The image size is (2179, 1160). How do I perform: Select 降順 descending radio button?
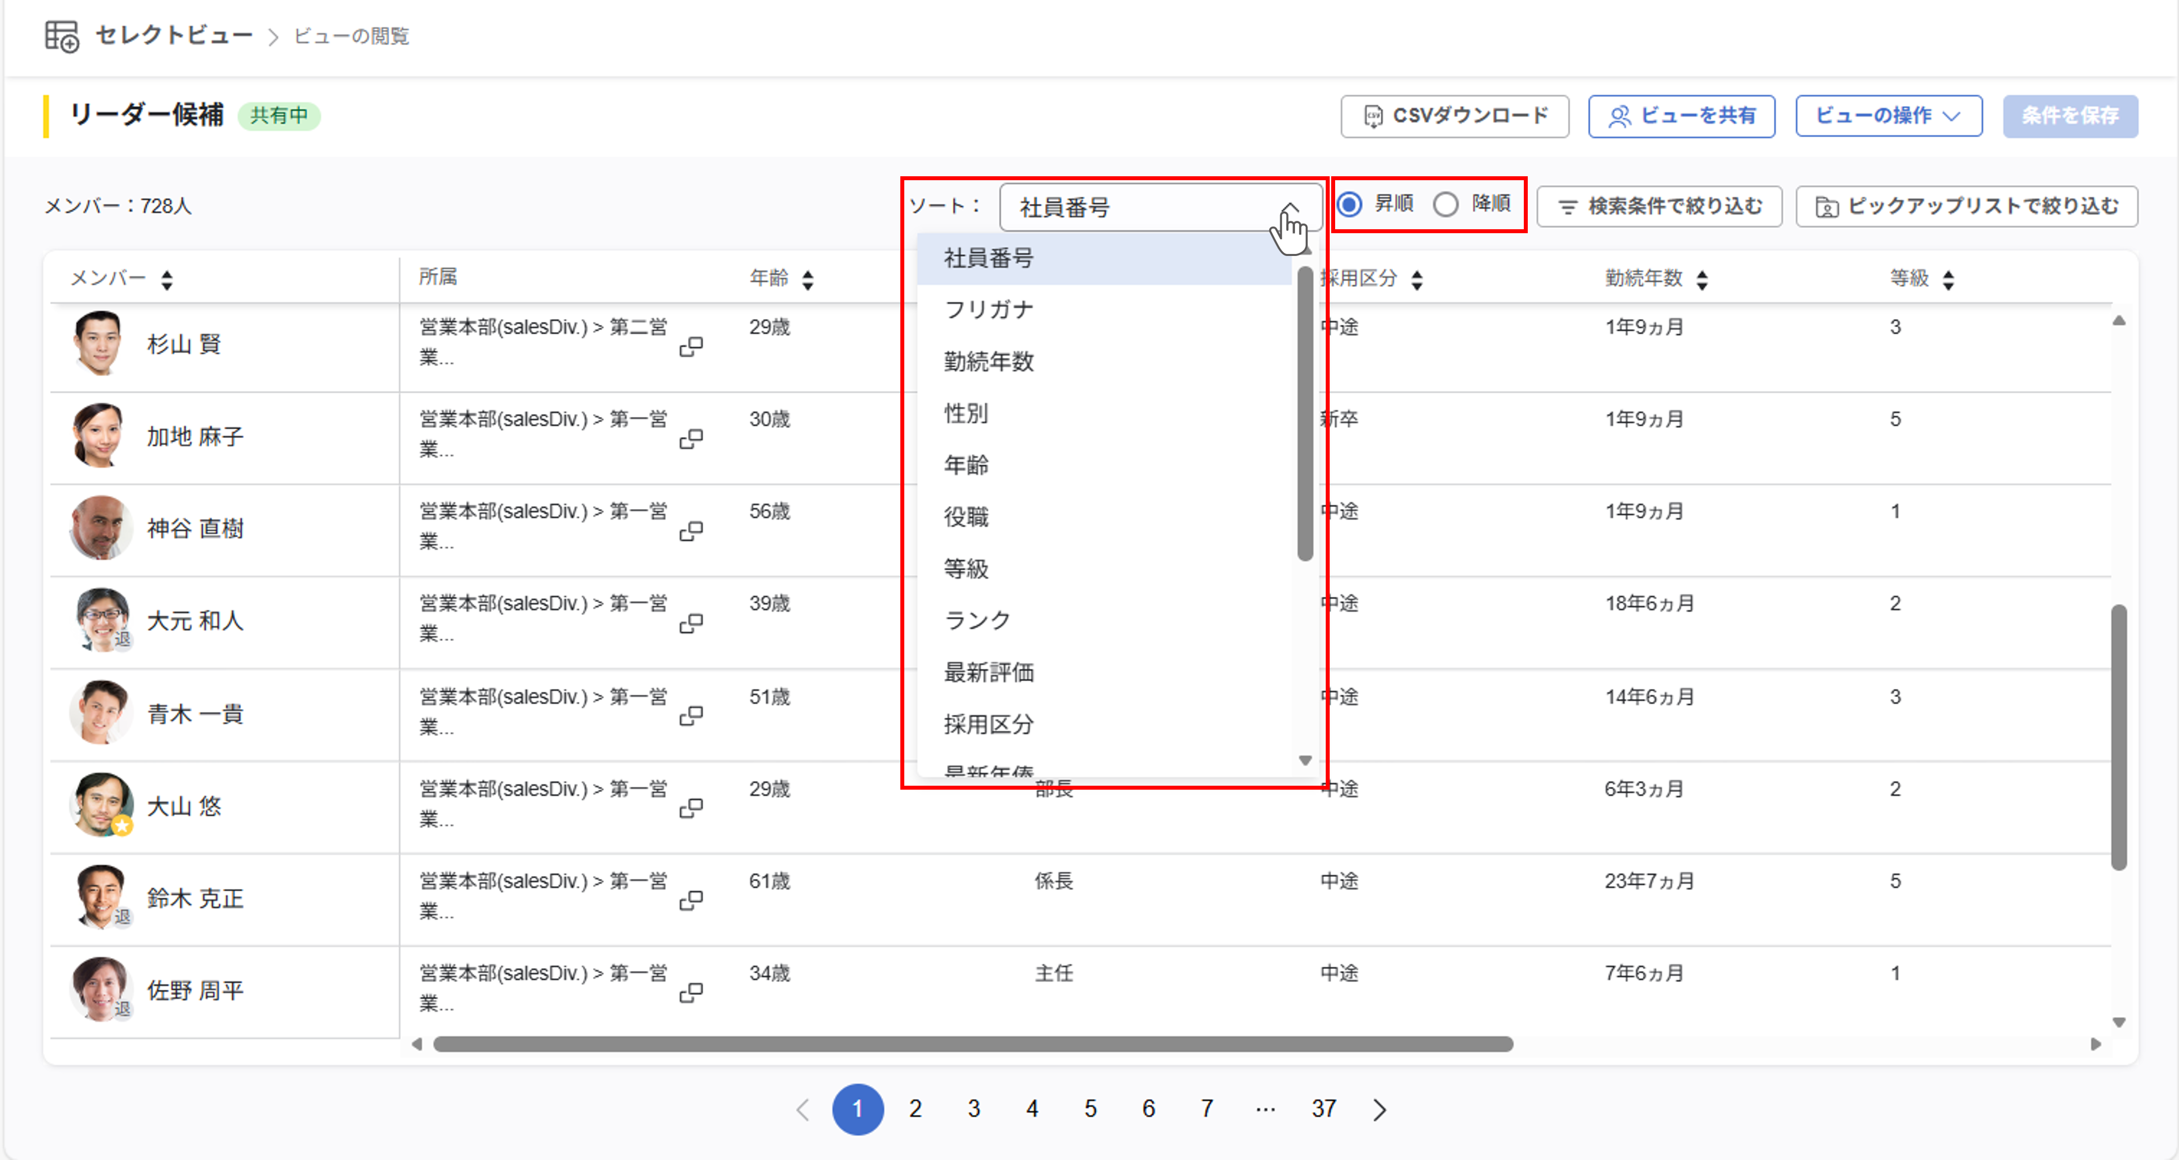click(x=1446, y=204)
